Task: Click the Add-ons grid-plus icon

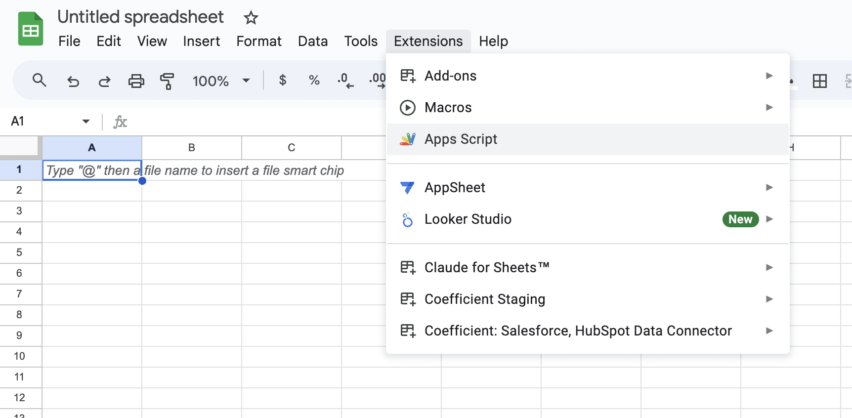Action: [x=408, y=76]
